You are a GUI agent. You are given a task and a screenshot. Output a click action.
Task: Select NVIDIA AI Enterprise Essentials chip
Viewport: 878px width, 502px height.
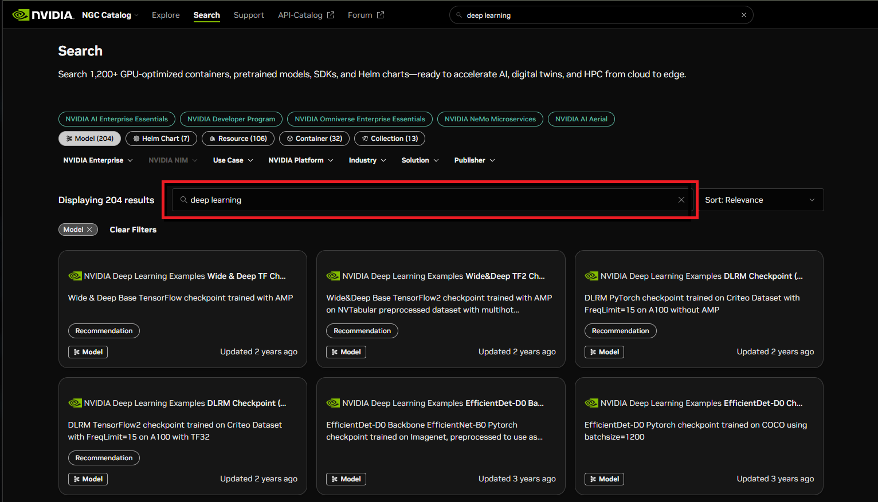point(117,119)
